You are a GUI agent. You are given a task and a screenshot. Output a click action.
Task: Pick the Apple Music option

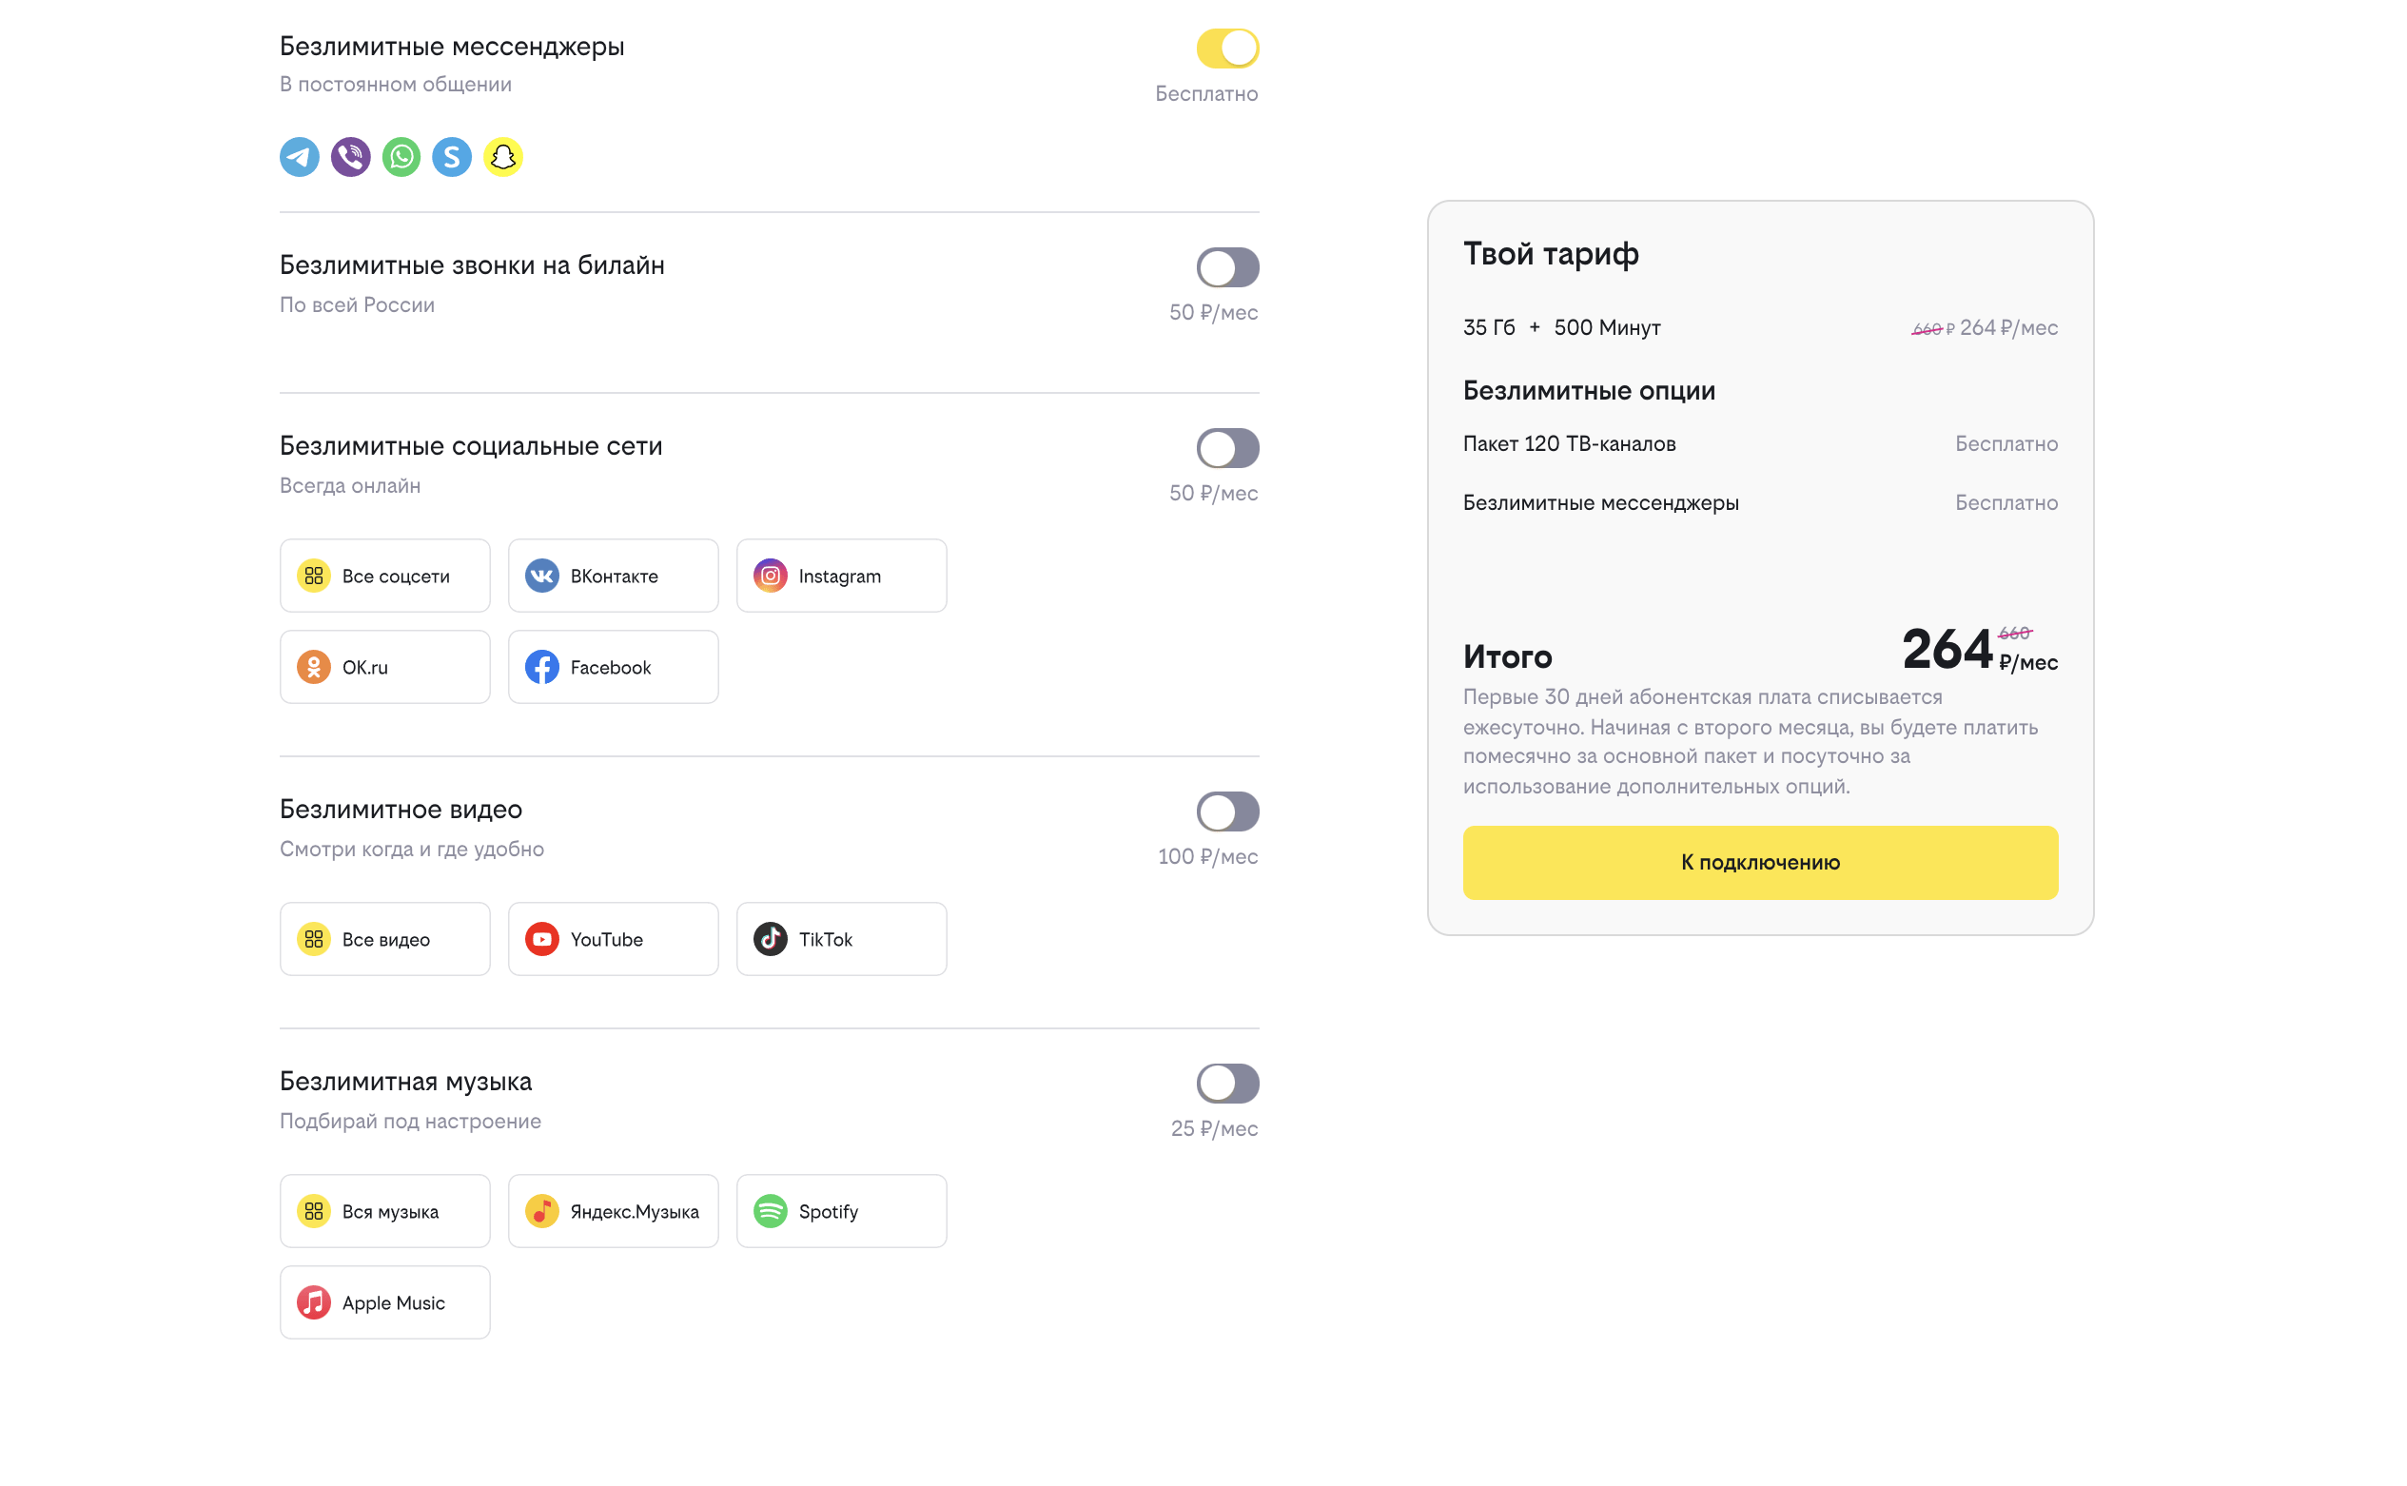pos(384,1303)
